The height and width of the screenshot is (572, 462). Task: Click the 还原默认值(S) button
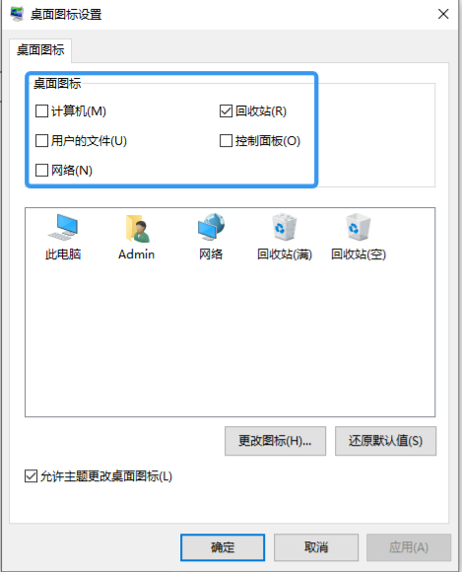(385, 441)
